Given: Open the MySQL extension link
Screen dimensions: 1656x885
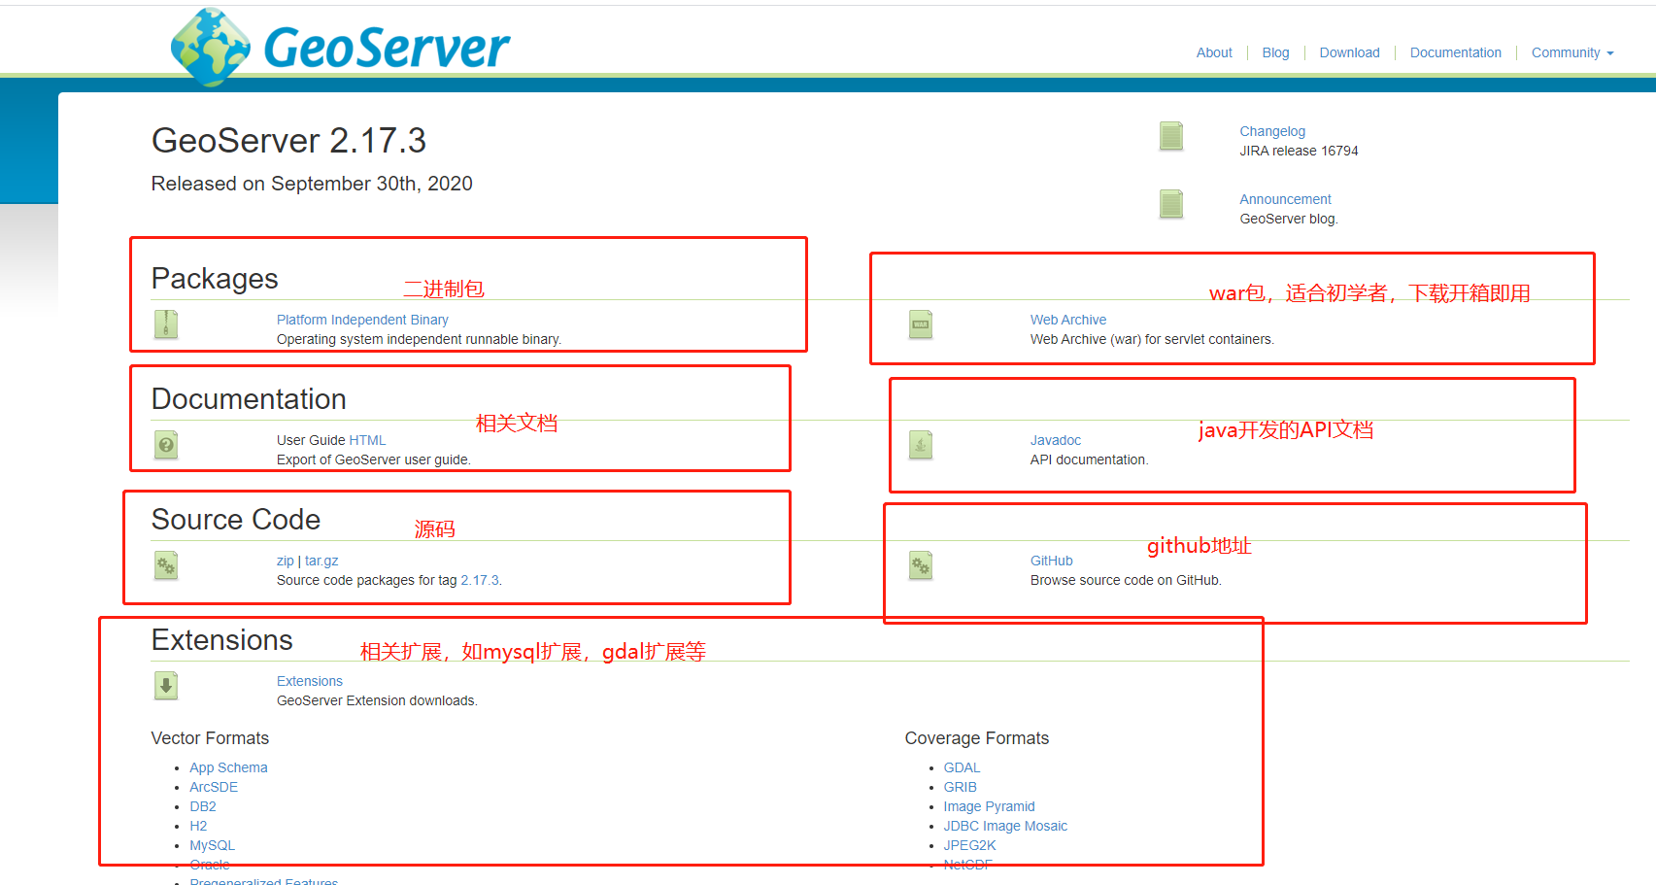Looking at the screenshot, I should (212, 844).
